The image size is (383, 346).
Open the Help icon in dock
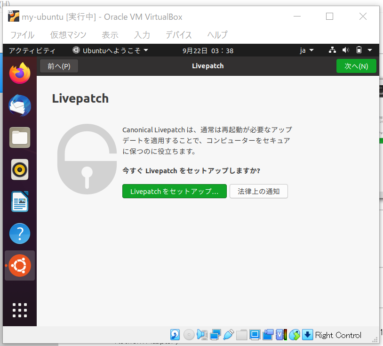click(x=20, y=233)
